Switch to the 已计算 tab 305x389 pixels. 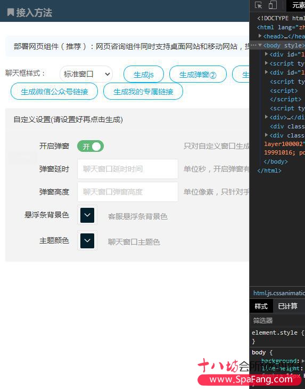(x=287, y=306)
